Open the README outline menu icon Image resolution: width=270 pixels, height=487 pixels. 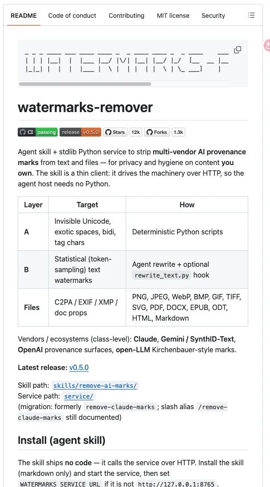point(251,15)
